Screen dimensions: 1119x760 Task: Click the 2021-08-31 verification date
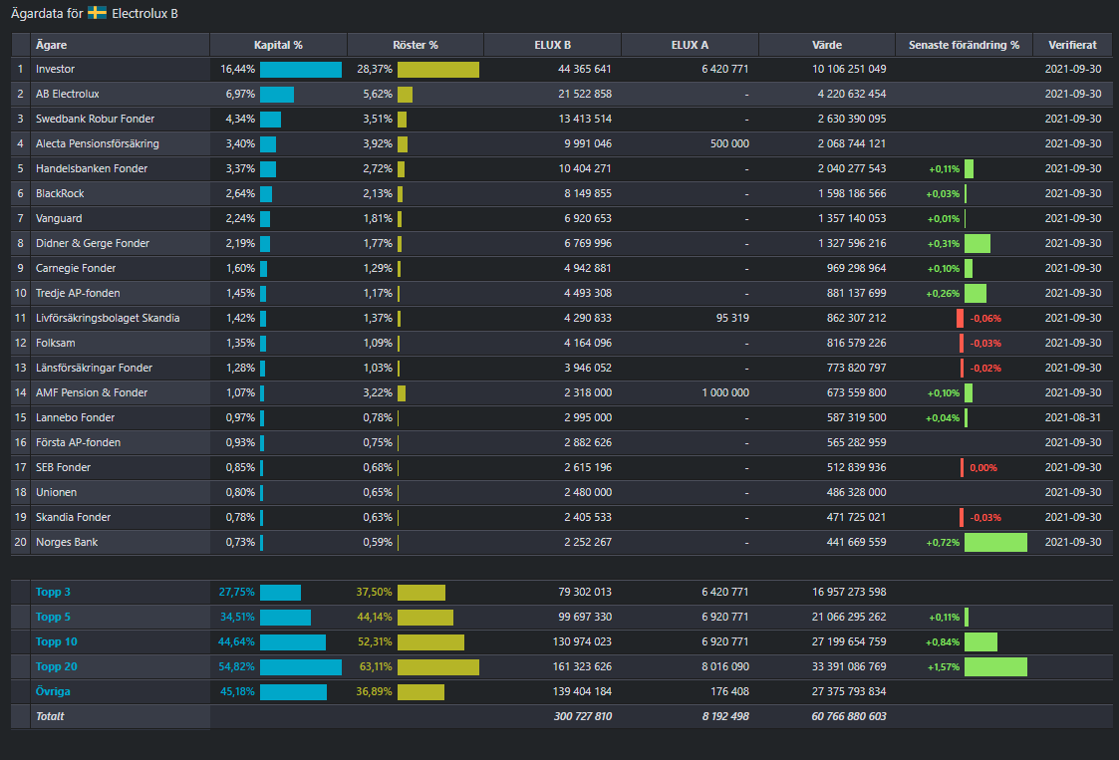point(1072,418)
